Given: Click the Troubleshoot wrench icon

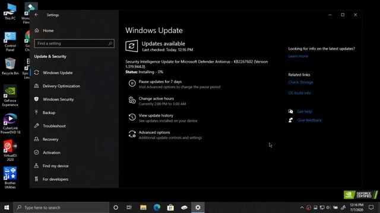Looking at the screenshot, I should pyautogui.click(x=36, y=125).
